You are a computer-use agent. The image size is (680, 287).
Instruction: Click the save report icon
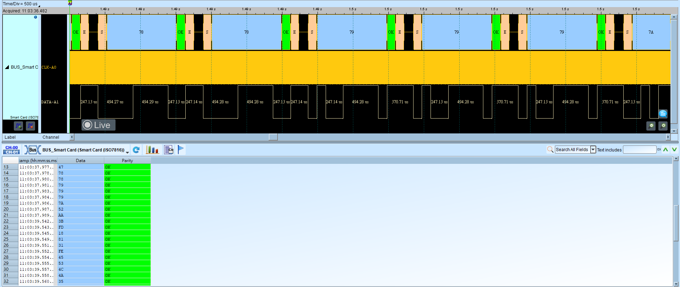pos(169,150)
